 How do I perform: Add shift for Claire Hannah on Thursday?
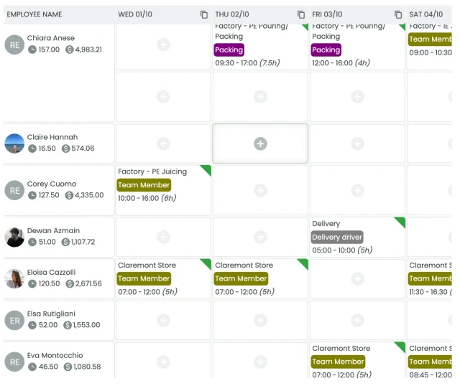pyautogui.click(x=260, y=143)
